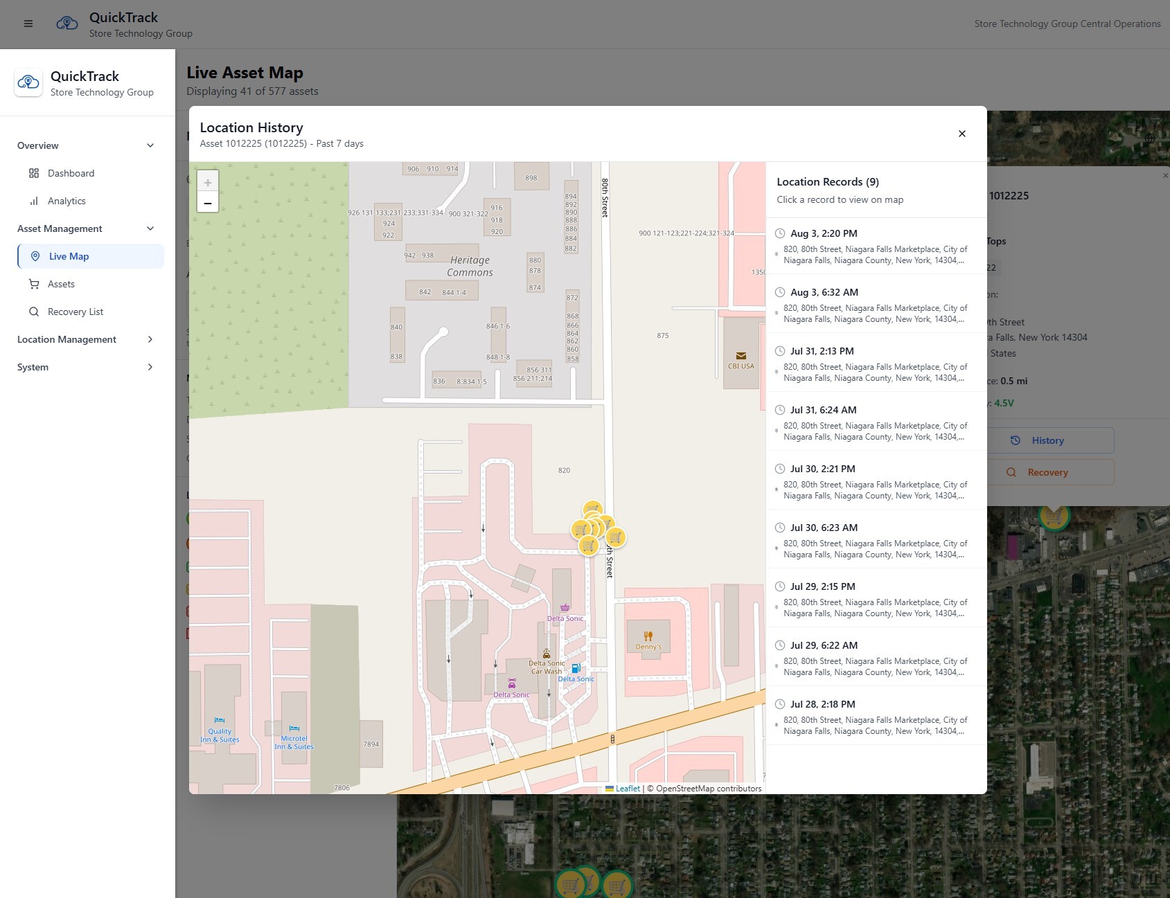Click the zoom-out minus control on the map

pos(209,202)
